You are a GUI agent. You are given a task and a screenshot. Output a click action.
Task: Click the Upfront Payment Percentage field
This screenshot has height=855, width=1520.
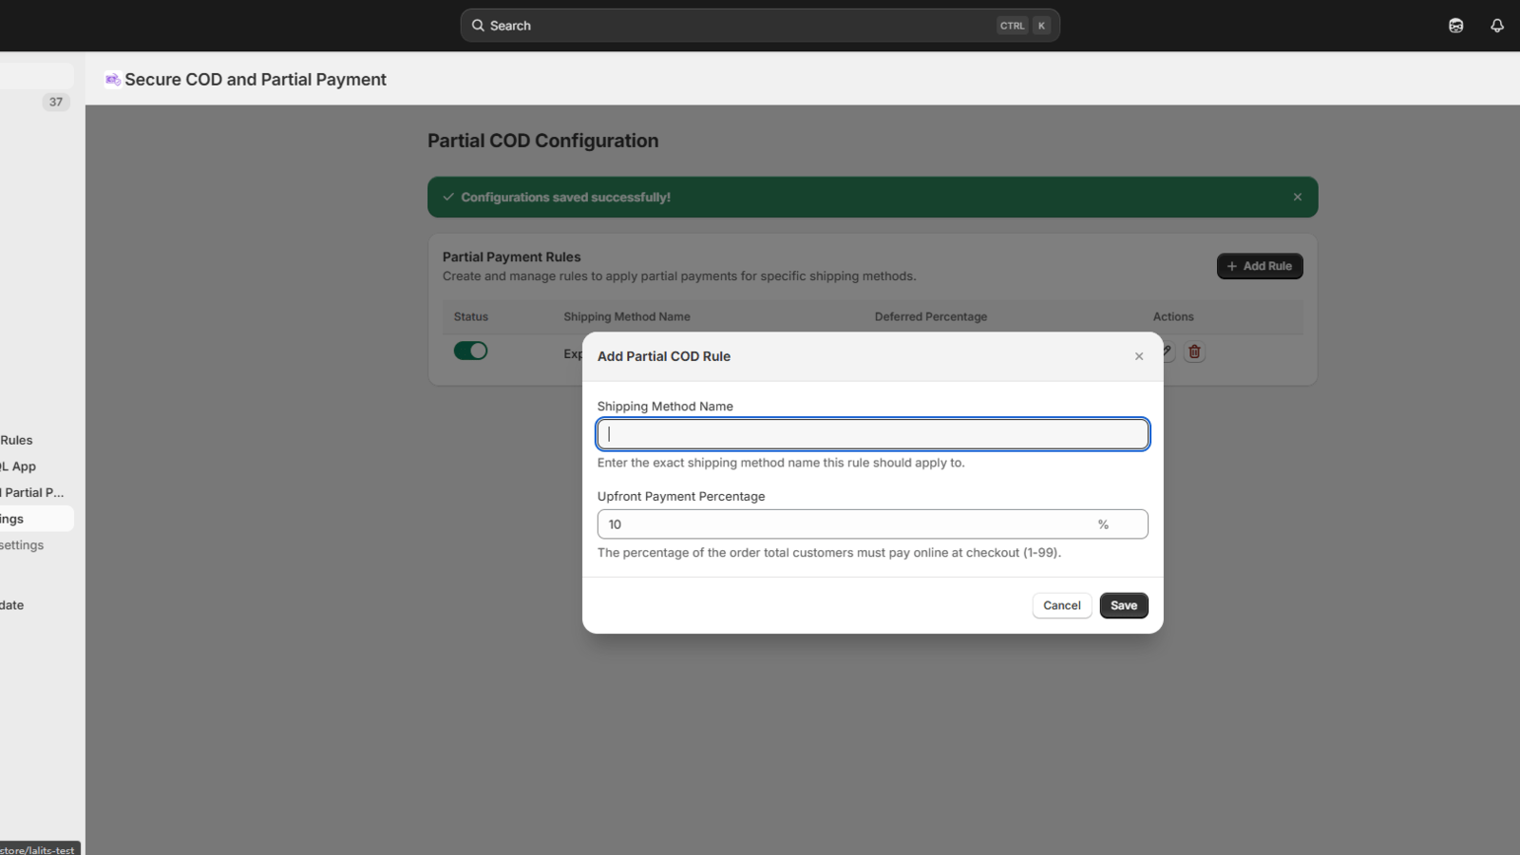[845, 523]
